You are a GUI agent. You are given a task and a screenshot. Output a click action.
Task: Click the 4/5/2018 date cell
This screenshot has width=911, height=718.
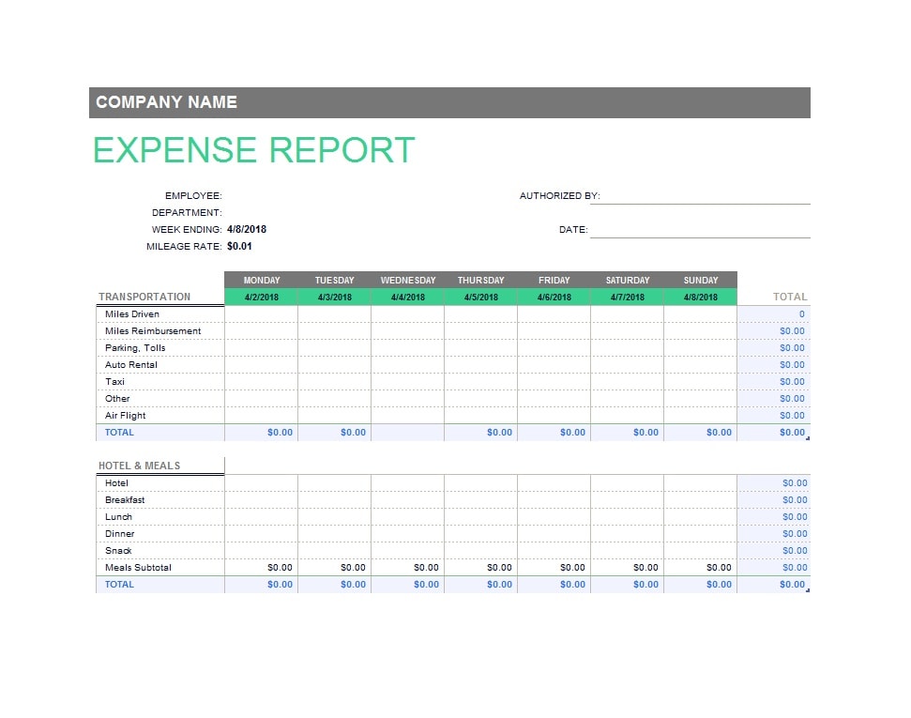coord(481,298)
